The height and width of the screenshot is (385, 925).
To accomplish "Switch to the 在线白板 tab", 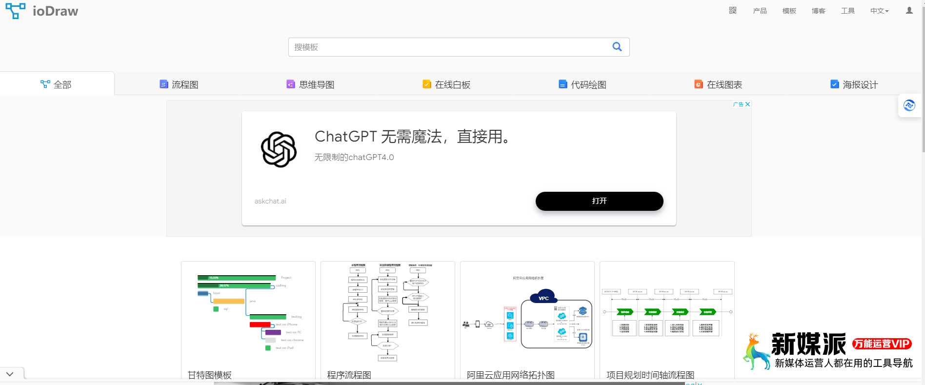I will click(446, 84).
